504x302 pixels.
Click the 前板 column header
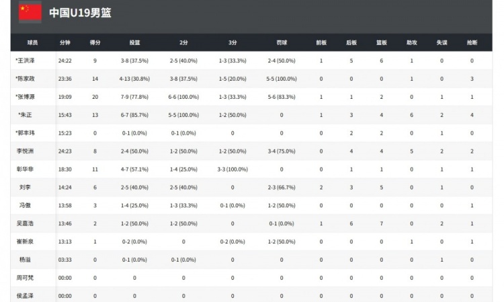[321, 42]
